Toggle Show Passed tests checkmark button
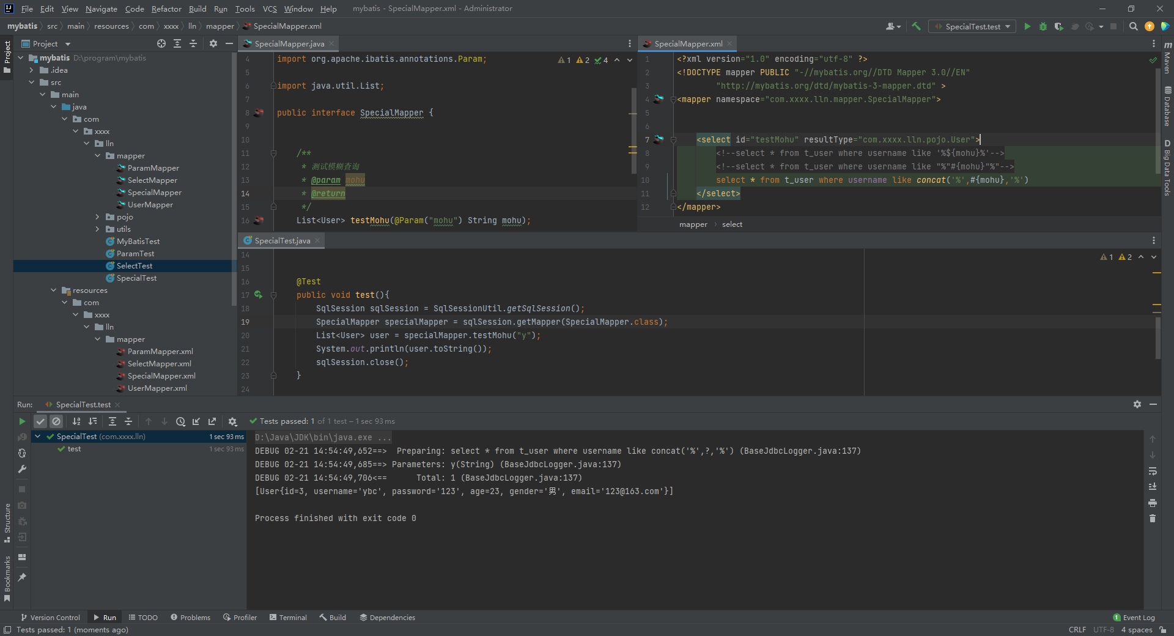The width and height of the screenshot is (1174, 636). click(x=40, y=421)
